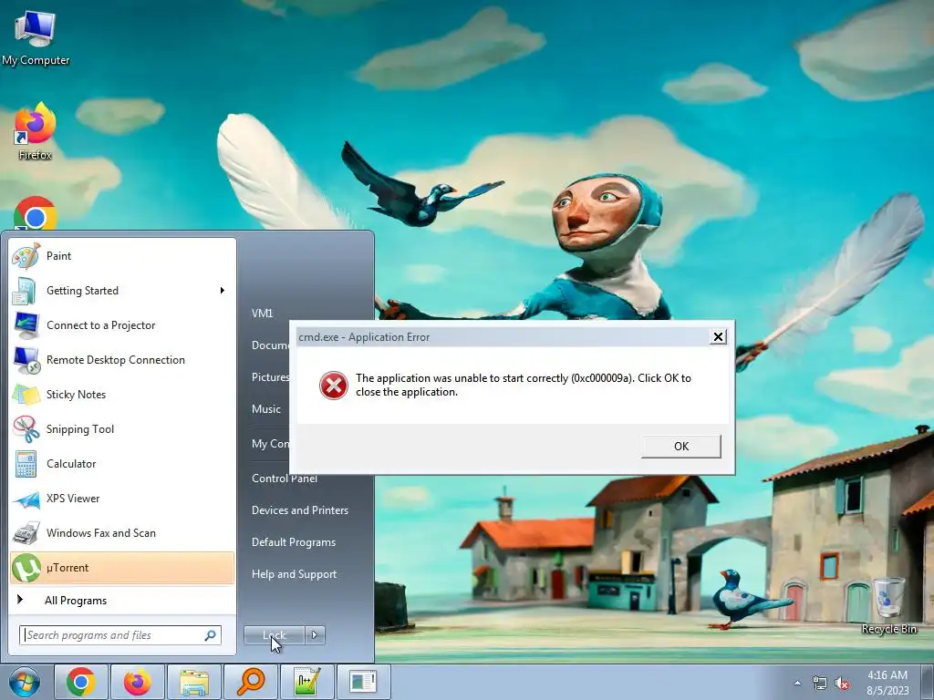Click the Lock button

[274, 635]
